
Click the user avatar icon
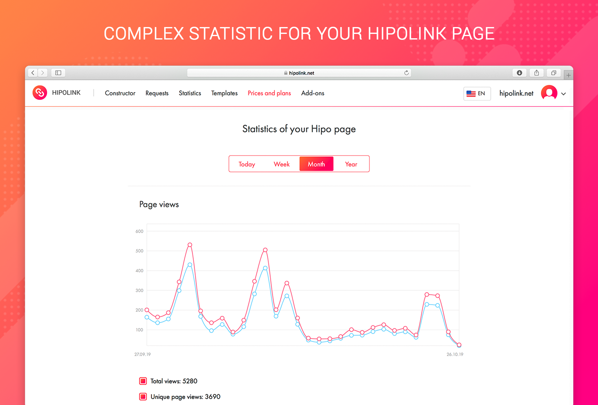(x=549, y=93)
